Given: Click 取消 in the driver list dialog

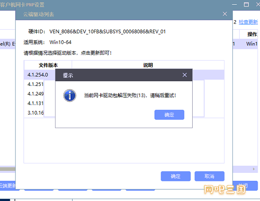Looking at the screenshot, I should pyautogui.click(x=210, y=176).
